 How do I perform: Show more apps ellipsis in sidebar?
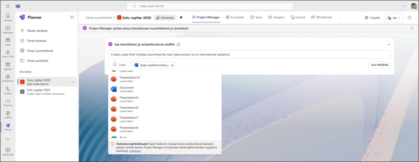pyautogui.click(x=8, y=139)
